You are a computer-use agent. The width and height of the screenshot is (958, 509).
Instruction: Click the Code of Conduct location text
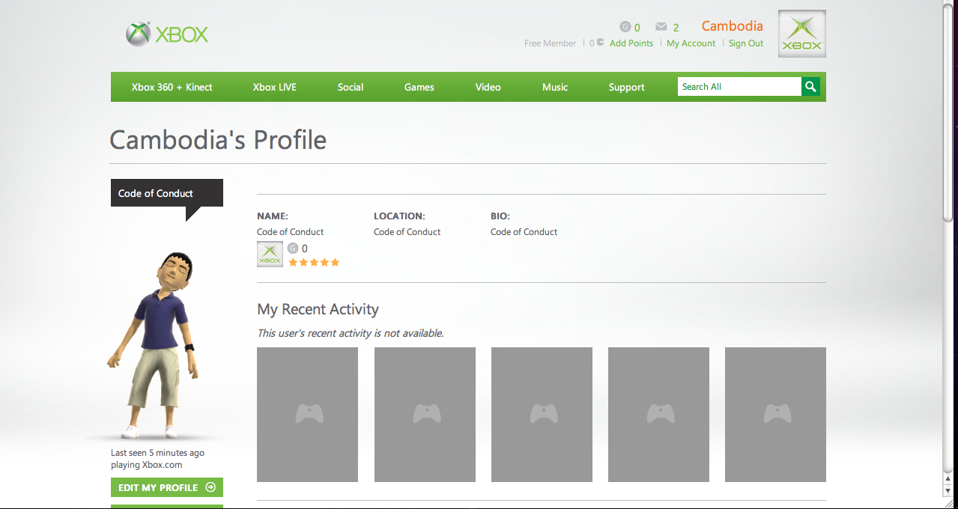click(407, 232)
